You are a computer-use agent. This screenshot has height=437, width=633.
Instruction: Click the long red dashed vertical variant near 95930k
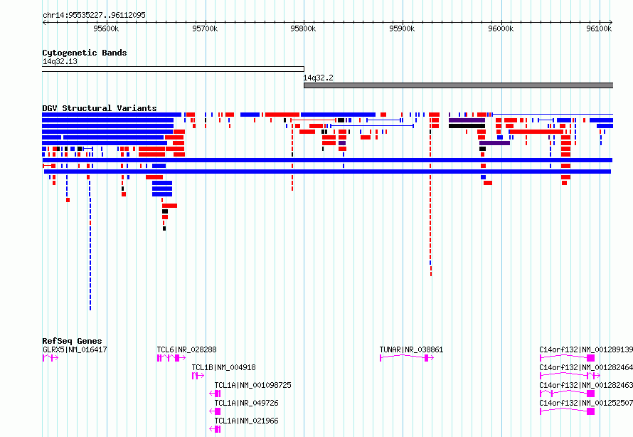pyautogui.click(x=431, y=202)
